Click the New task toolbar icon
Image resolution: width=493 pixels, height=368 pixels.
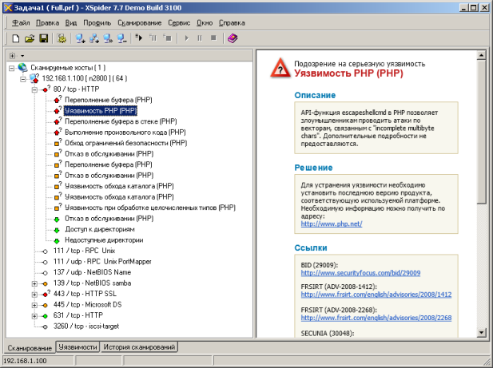click(15, 38)
